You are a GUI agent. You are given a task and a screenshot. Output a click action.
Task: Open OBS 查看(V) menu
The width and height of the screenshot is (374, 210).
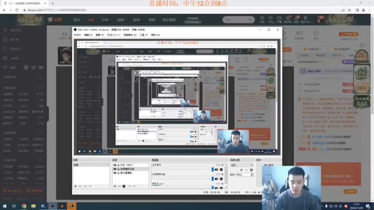point(100,35)
